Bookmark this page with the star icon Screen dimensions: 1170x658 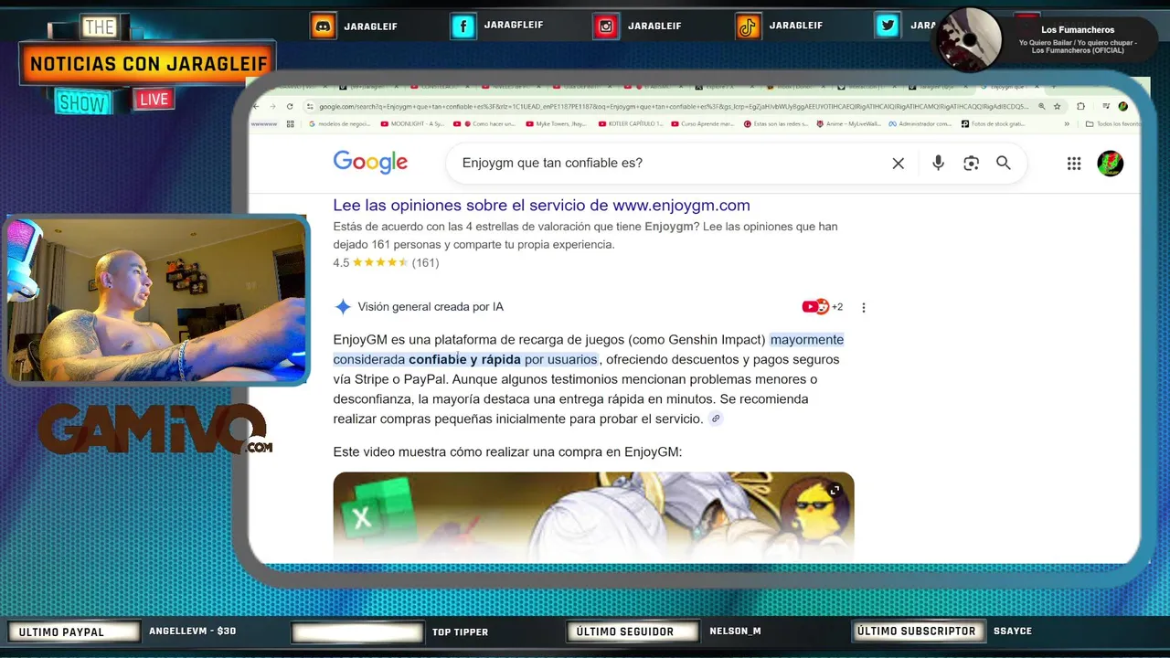(x=1058, y=107)
